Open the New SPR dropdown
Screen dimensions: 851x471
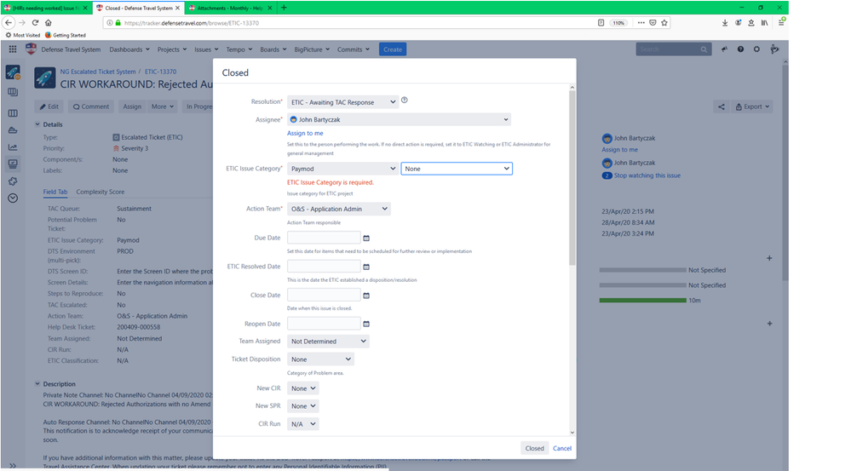pos(303,406)
